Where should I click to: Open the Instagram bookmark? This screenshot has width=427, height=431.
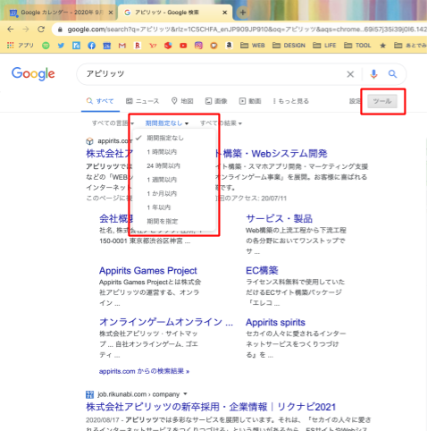click(198, 46)
